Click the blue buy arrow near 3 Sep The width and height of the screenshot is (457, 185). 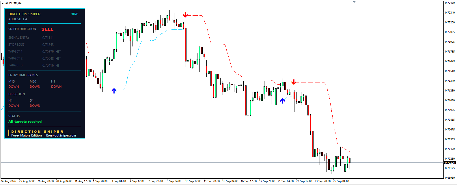click(114, 91)
